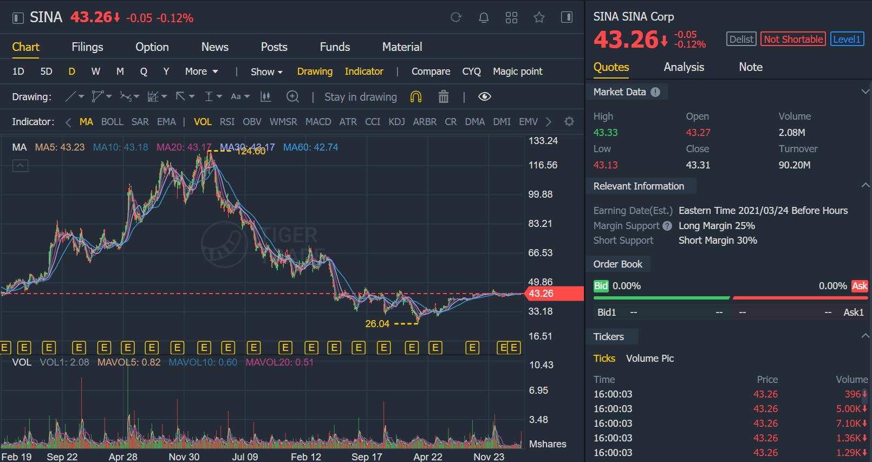
Task: Toggle the Drawing toolbar
Action: click(x=315, y=71)
